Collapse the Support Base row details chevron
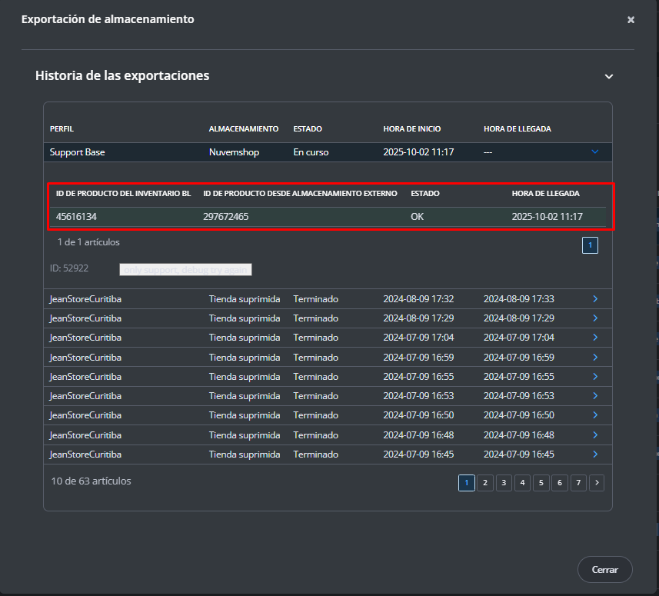659x596 pixels. tap(594, 152)
